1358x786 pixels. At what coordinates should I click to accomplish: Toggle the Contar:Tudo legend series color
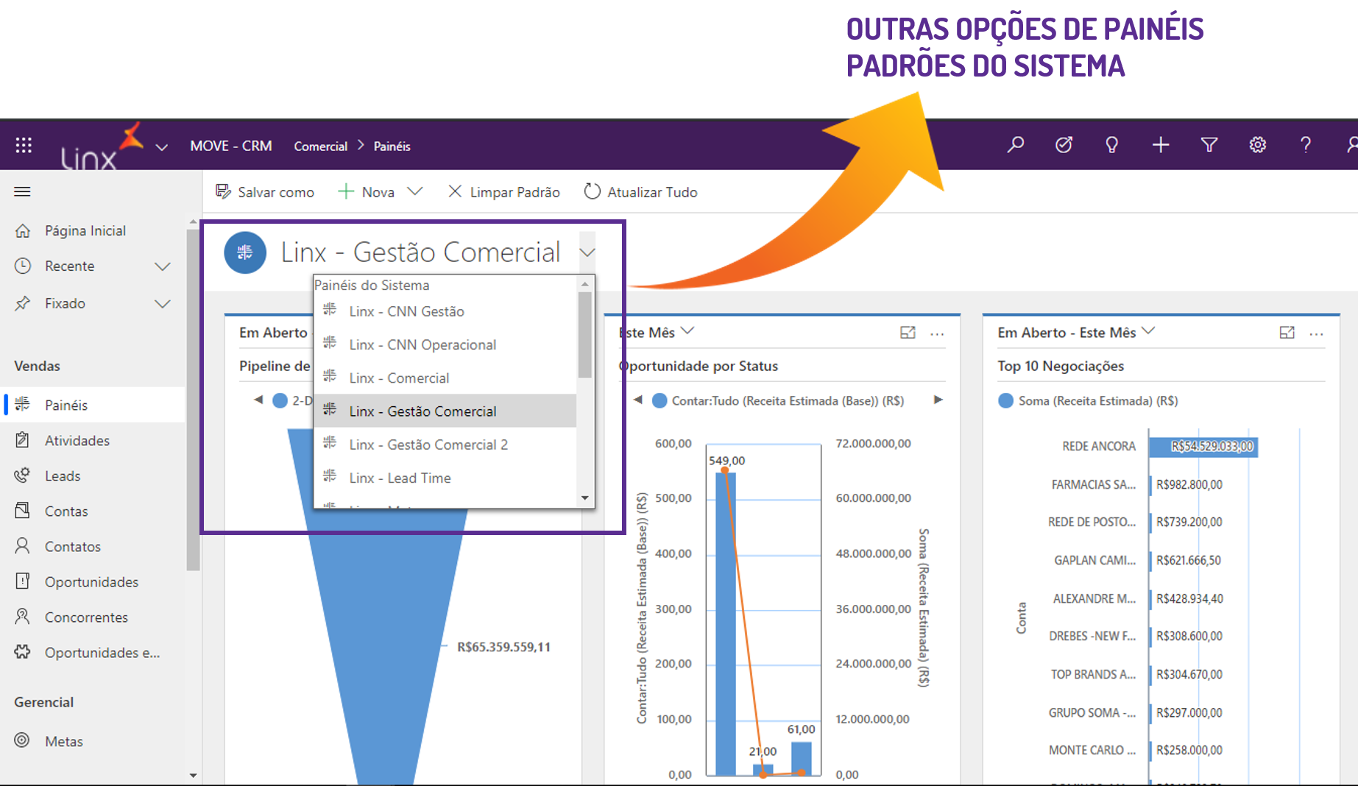pyautogui.click(x=659, y=400)
